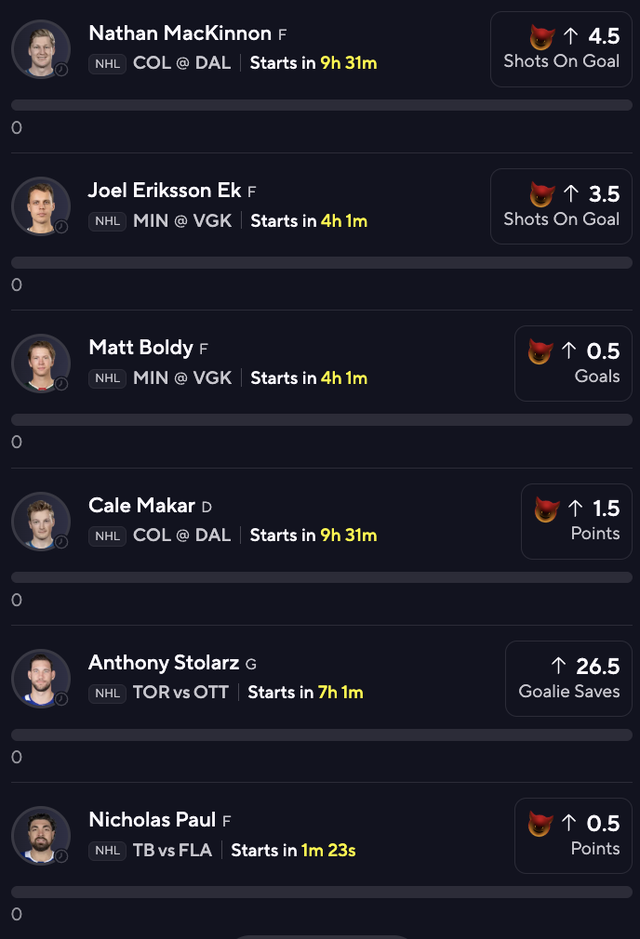Click the TOR vs OTT matchup text

tap(180, 693)
